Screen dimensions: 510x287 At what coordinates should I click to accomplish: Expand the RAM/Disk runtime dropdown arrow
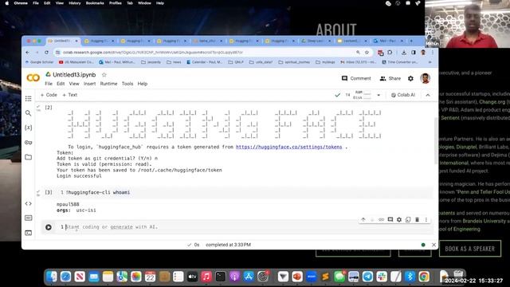(379, 95)
